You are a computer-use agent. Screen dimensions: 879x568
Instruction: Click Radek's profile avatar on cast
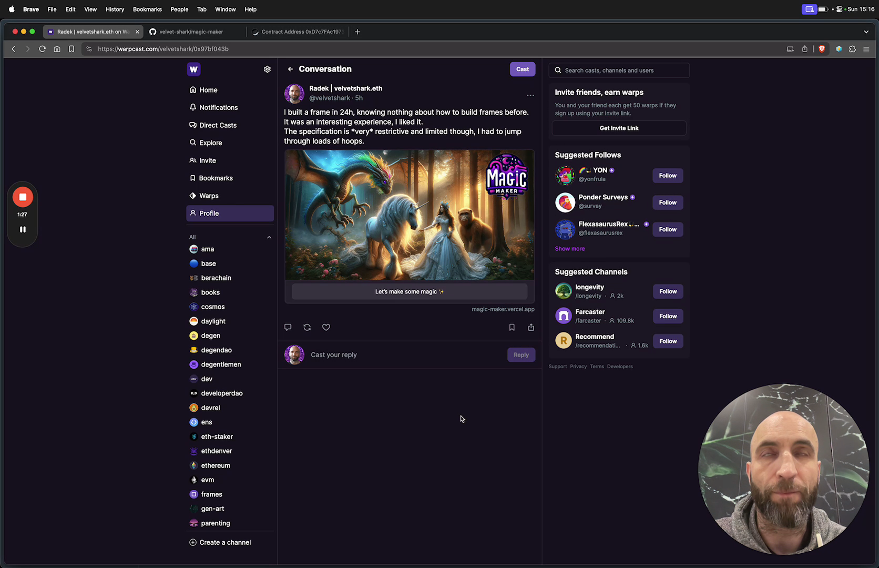coord(294,94)
